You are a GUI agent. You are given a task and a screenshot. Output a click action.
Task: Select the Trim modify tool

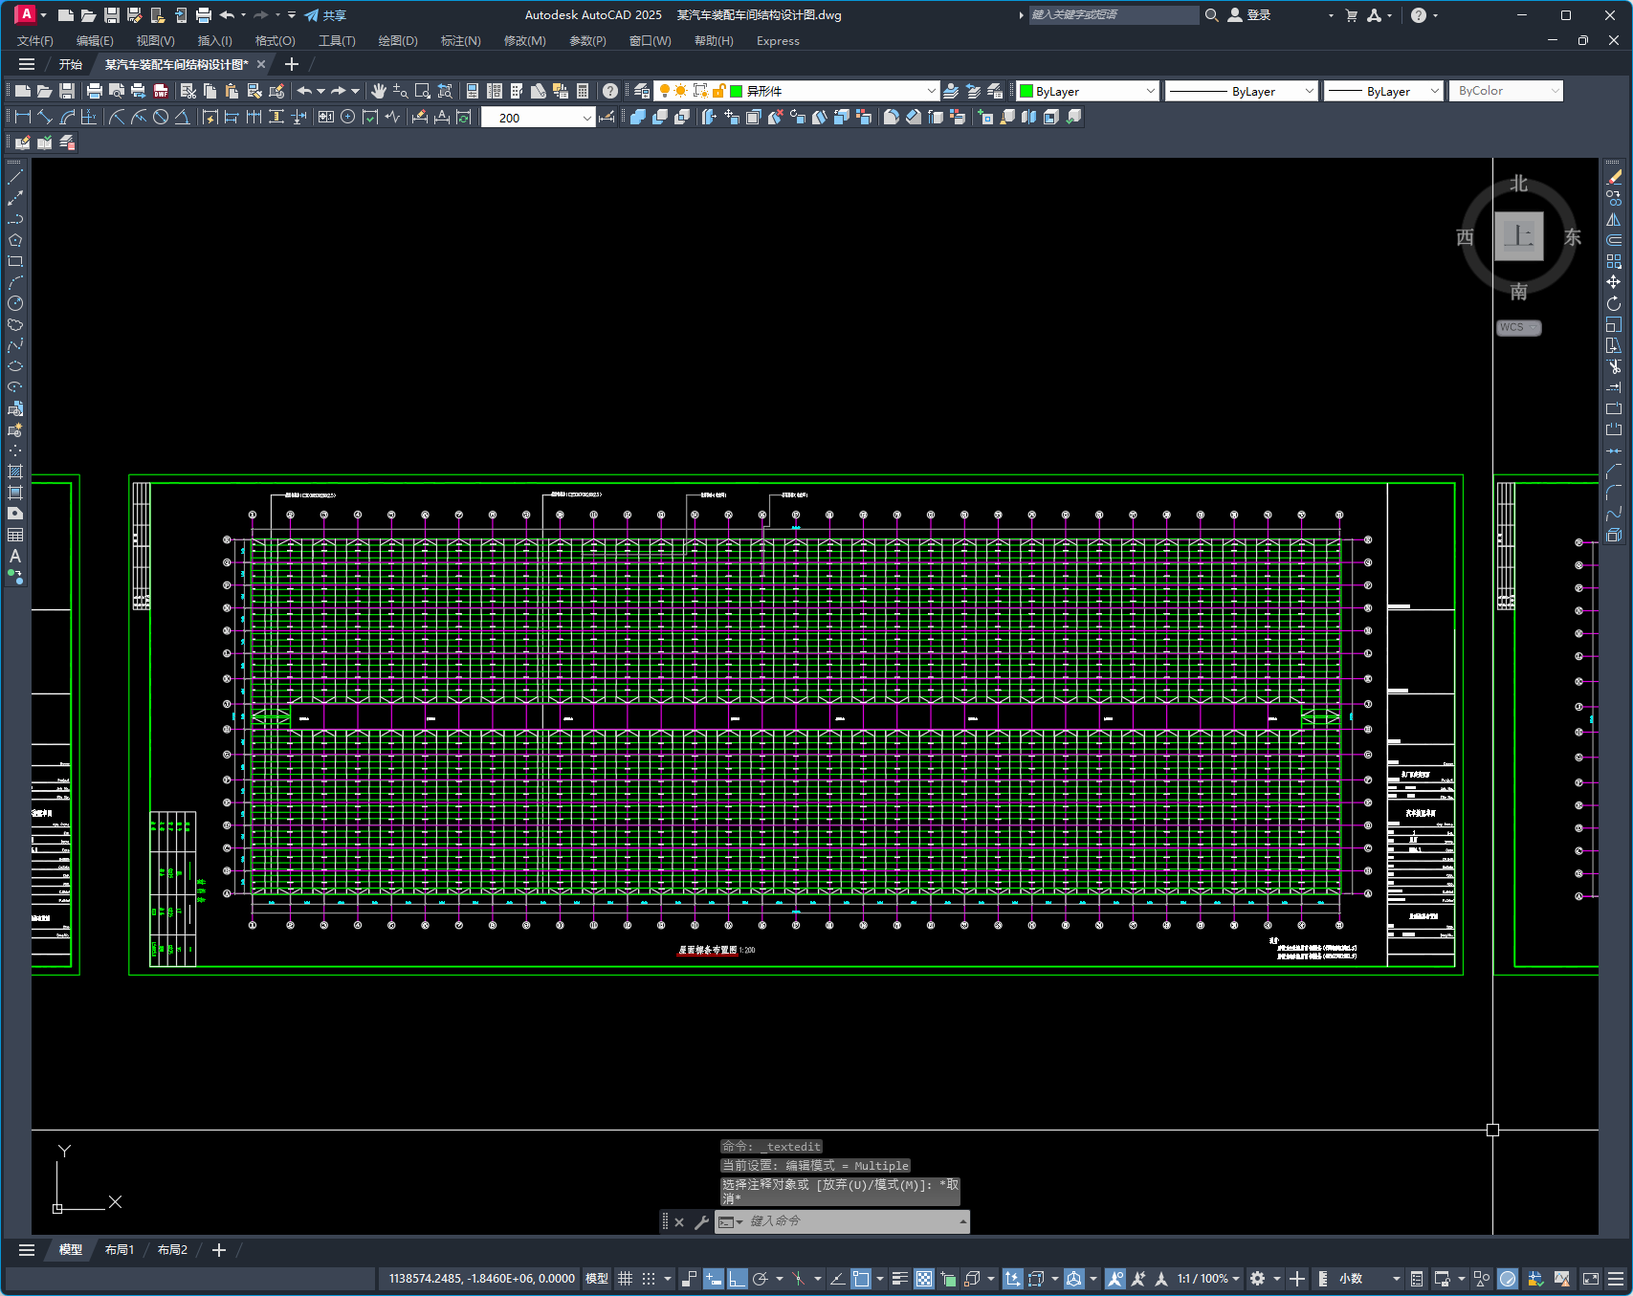point(1614,366)
